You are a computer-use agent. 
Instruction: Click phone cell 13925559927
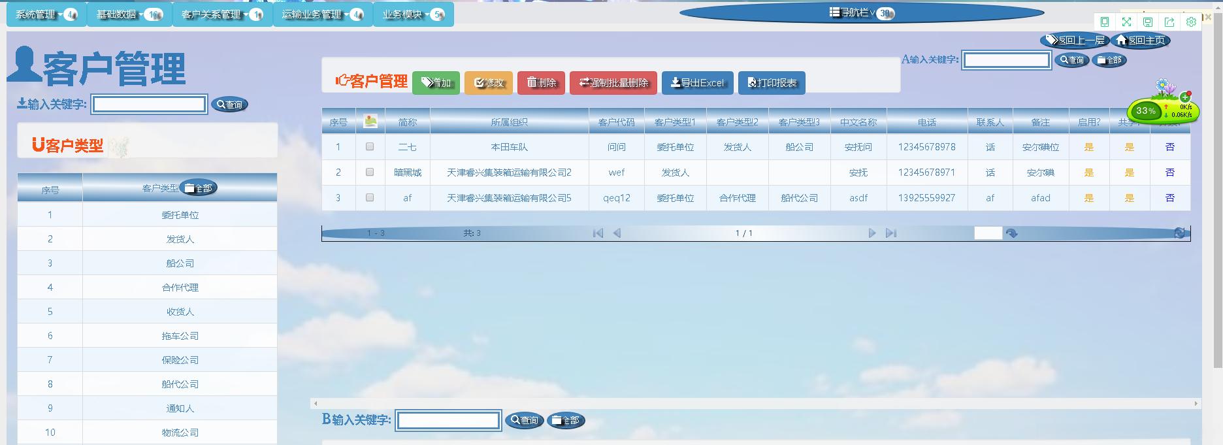click(926, 198)
